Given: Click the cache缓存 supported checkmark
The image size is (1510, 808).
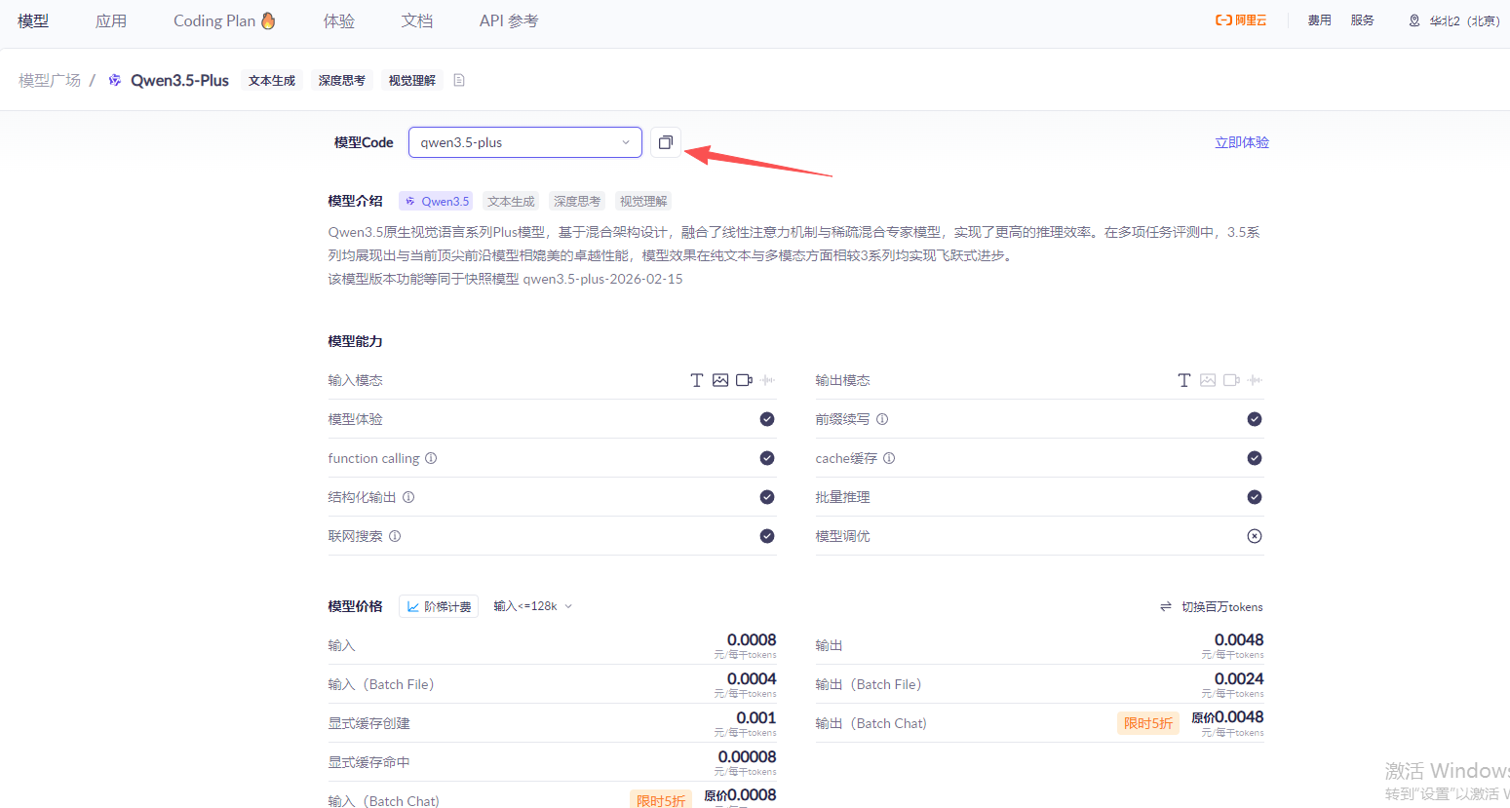Looking at the screenshot, I should [x=1255, y=458].
